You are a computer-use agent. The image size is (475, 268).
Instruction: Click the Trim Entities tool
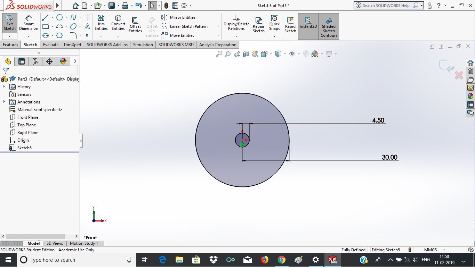click(x=101, y=23)
